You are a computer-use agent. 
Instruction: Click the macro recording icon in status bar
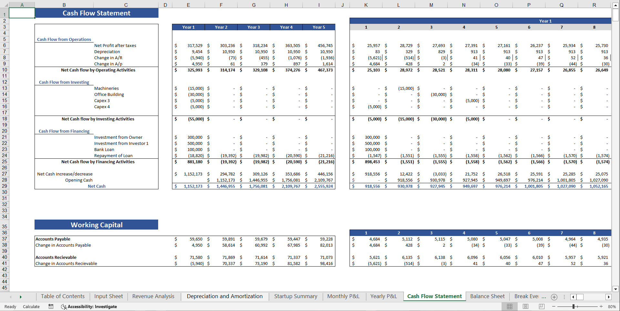(x=51, y=306)
